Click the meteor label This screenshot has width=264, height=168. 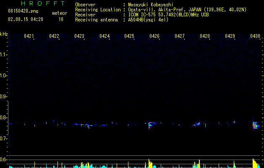pyautogui.click(x=60, y=13)
